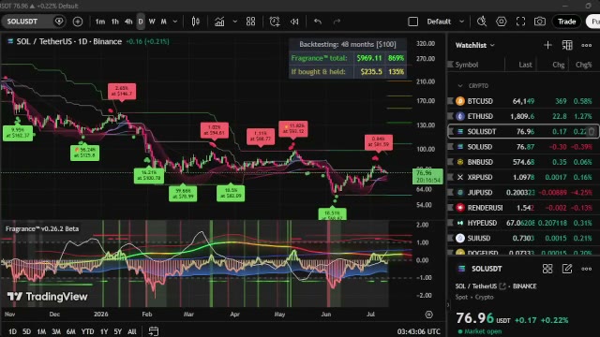Screen dimensions: 600x337
Task: Start bar Replay mode
Action: point(294,22)
